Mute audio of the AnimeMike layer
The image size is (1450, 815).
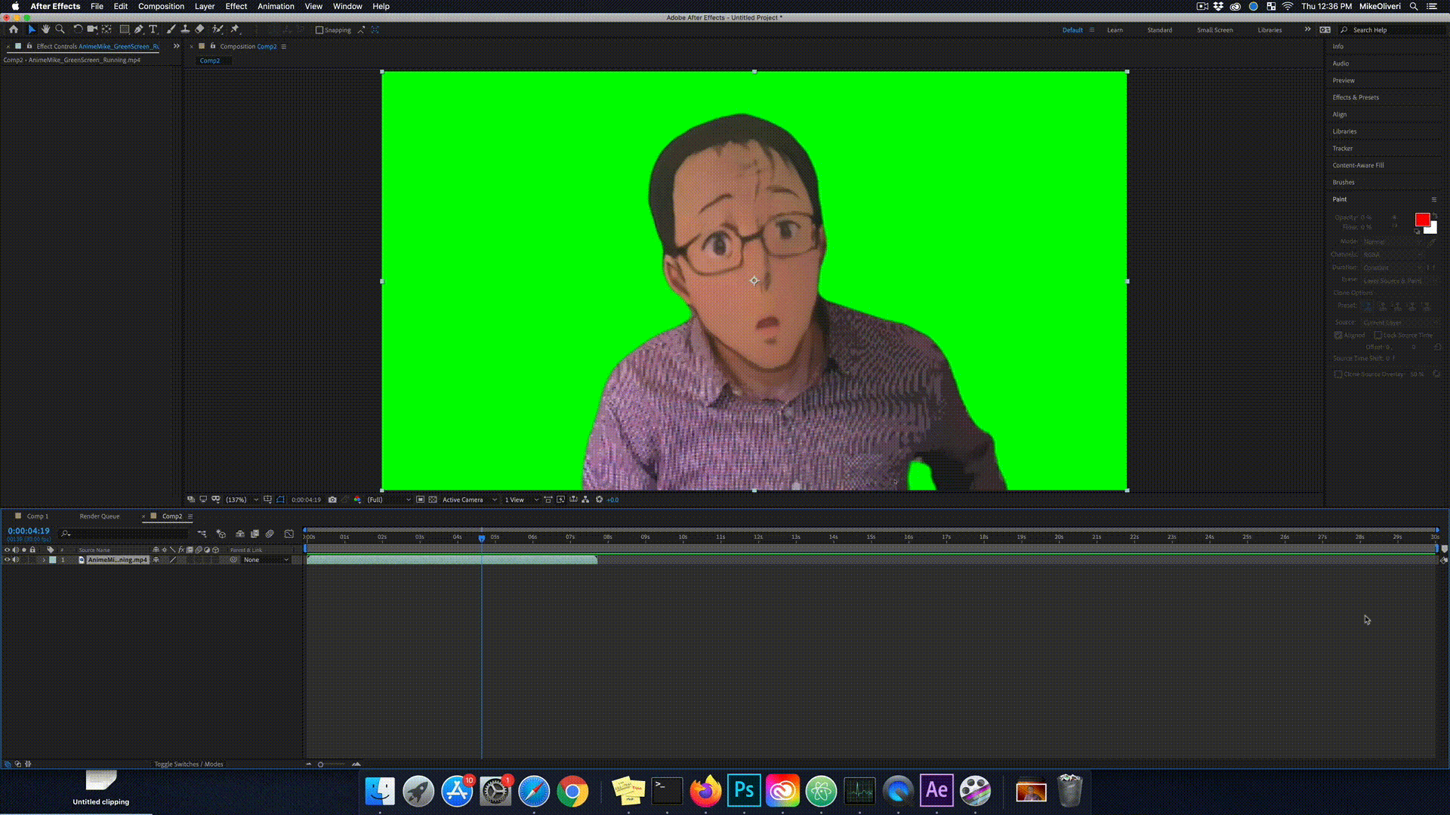(x=15, y=560)
